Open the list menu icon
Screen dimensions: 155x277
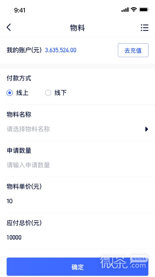point(145,28)
